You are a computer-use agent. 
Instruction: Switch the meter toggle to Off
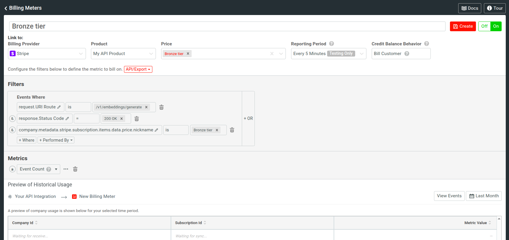tap(484, 26)
